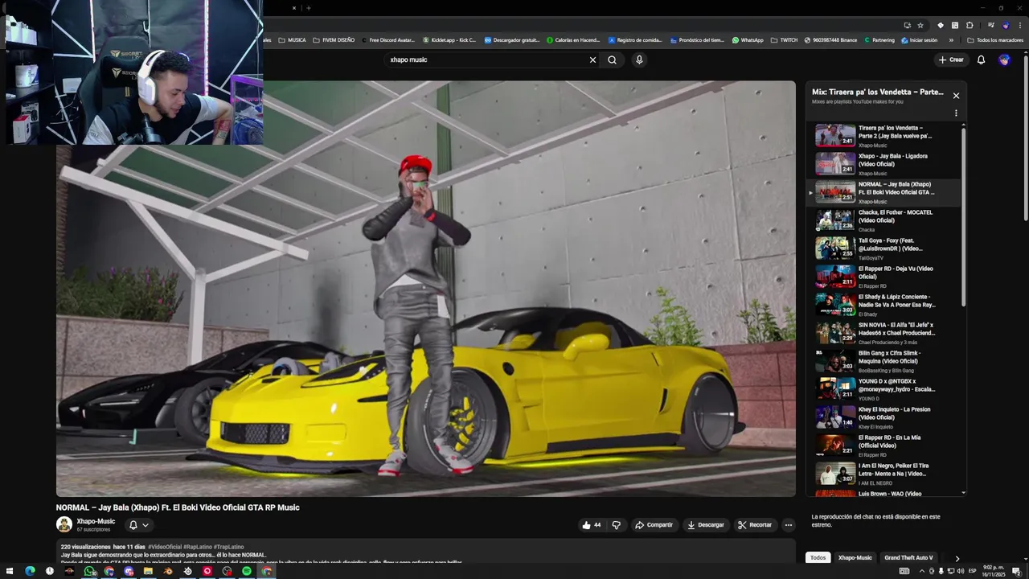Open File Explorer from the taskbar
The width and height of the screenshot is (1029, 579).
pos(148,571)
